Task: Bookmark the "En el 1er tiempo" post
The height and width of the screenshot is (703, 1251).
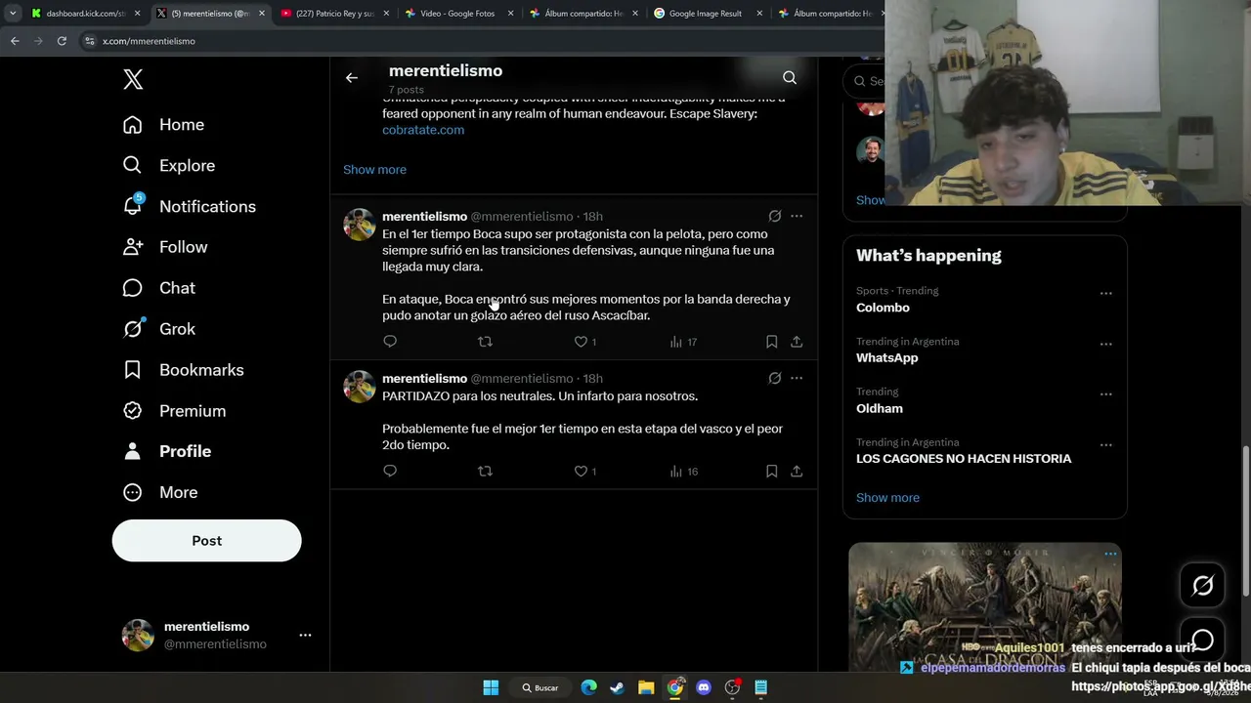Action: [x=771, y=342]
